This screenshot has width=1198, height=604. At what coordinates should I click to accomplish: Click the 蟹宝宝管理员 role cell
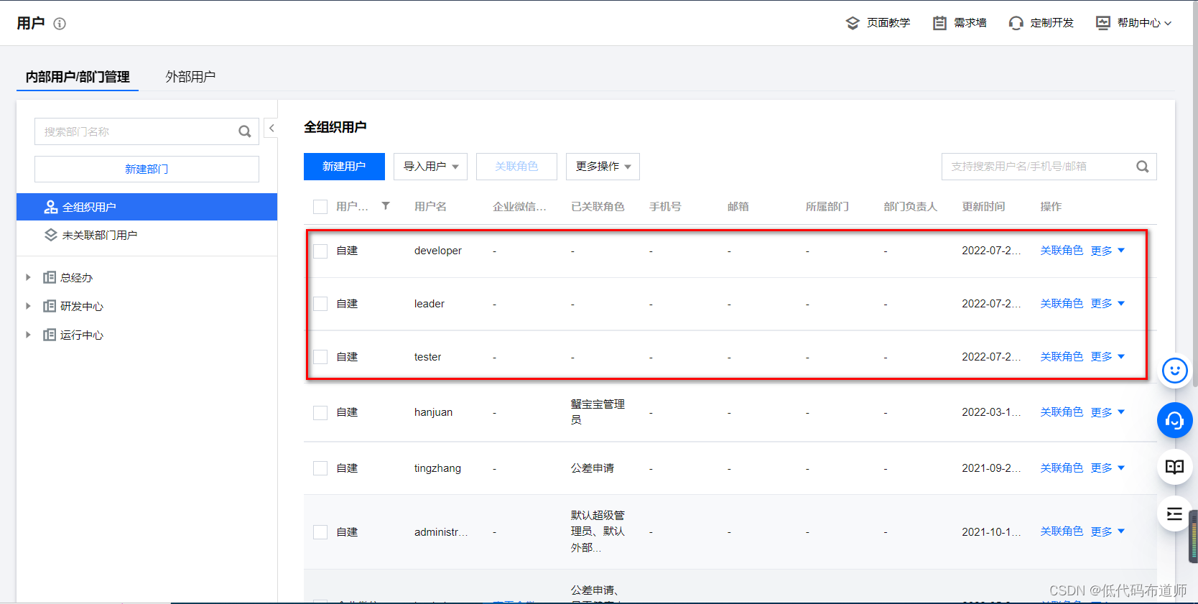[598, 412]
